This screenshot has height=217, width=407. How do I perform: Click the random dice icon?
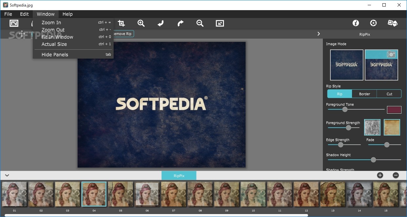(393, 23)
